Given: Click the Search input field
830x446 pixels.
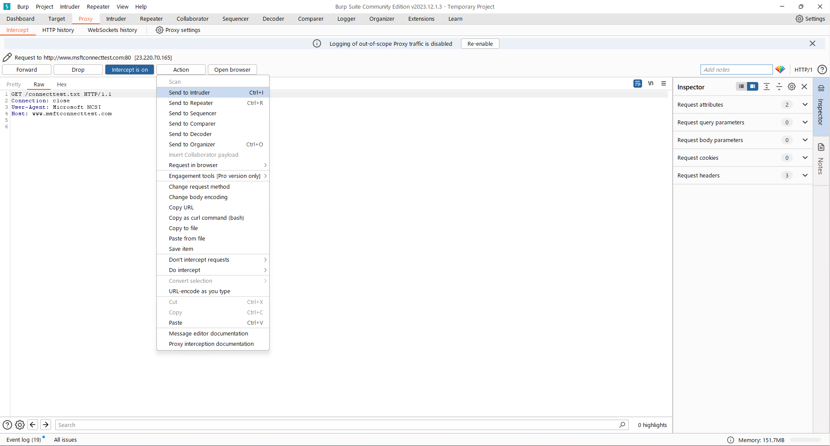Looking at the screenshot, I should [x=341, y=425].
